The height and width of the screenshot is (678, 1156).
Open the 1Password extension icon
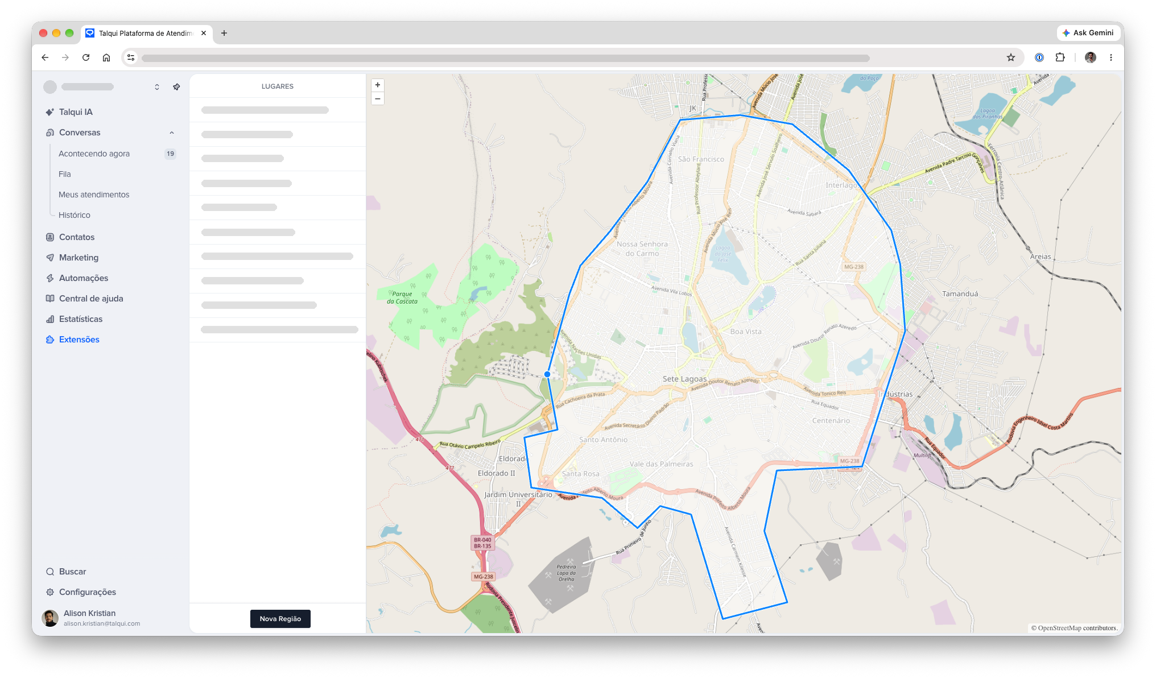(x=1039, y=57)
